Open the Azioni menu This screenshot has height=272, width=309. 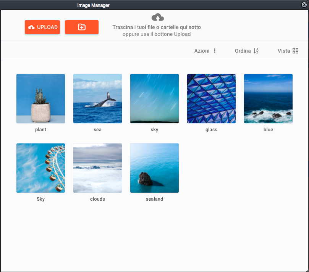click(201, 50)
